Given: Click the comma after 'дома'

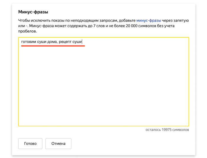Looking at the screenshot, I should 57,42.
